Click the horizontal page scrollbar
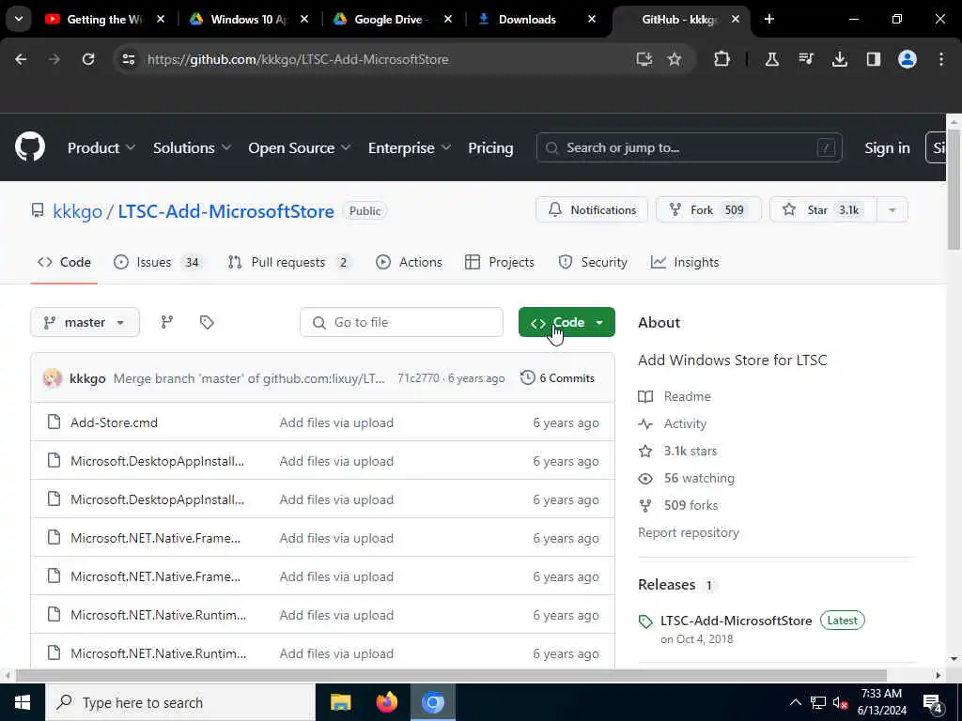The height and width of the screenshot is (721, 962). point(451,676)
